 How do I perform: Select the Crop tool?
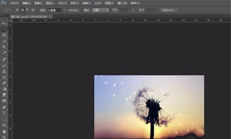tap(4, 47)
